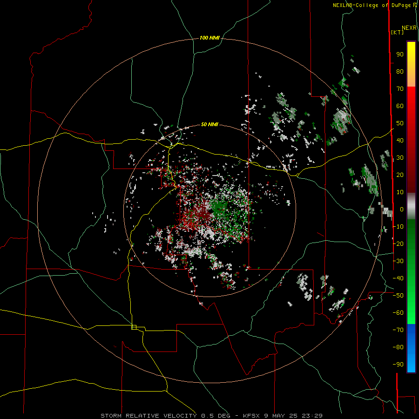
Task: Click the "50 NMI" range ring label
Action: [x=209, y=124]
